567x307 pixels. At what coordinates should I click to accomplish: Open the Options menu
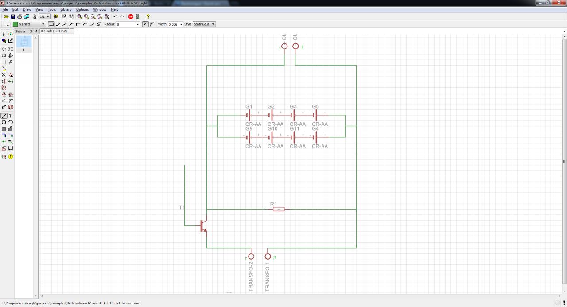point(82,9)
